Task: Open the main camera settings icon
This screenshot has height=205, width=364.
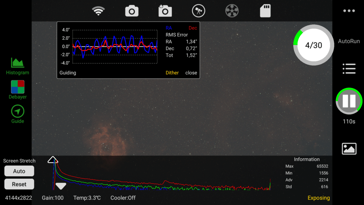Action: pos(132,11)
